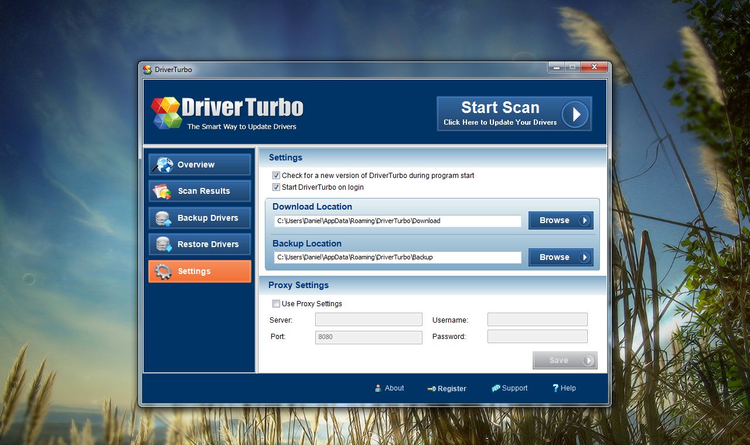Click the Register key icon

431,388
